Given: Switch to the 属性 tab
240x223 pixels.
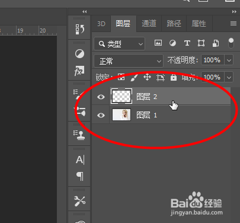Looking at the screenshot, I should 199,24.
